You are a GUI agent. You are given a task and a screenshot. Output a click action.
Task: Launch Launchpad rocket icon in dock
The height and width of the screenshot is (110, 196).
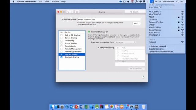(x=62, y=107)
